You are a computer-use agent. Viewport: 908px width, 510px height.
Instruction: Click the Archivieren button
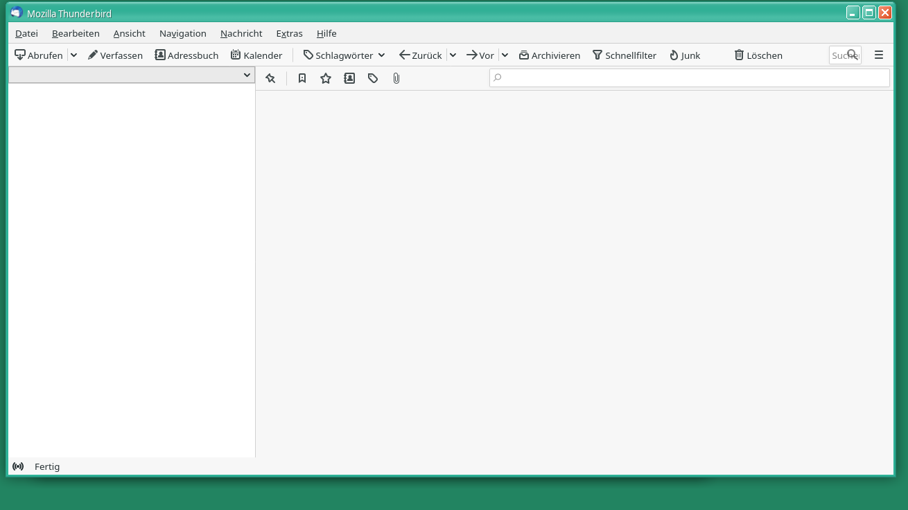550,55
